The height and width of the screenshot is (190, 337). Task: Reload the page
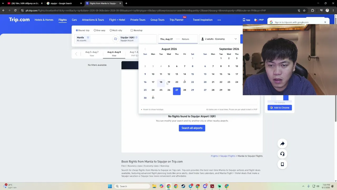click(x=15, y=11)
